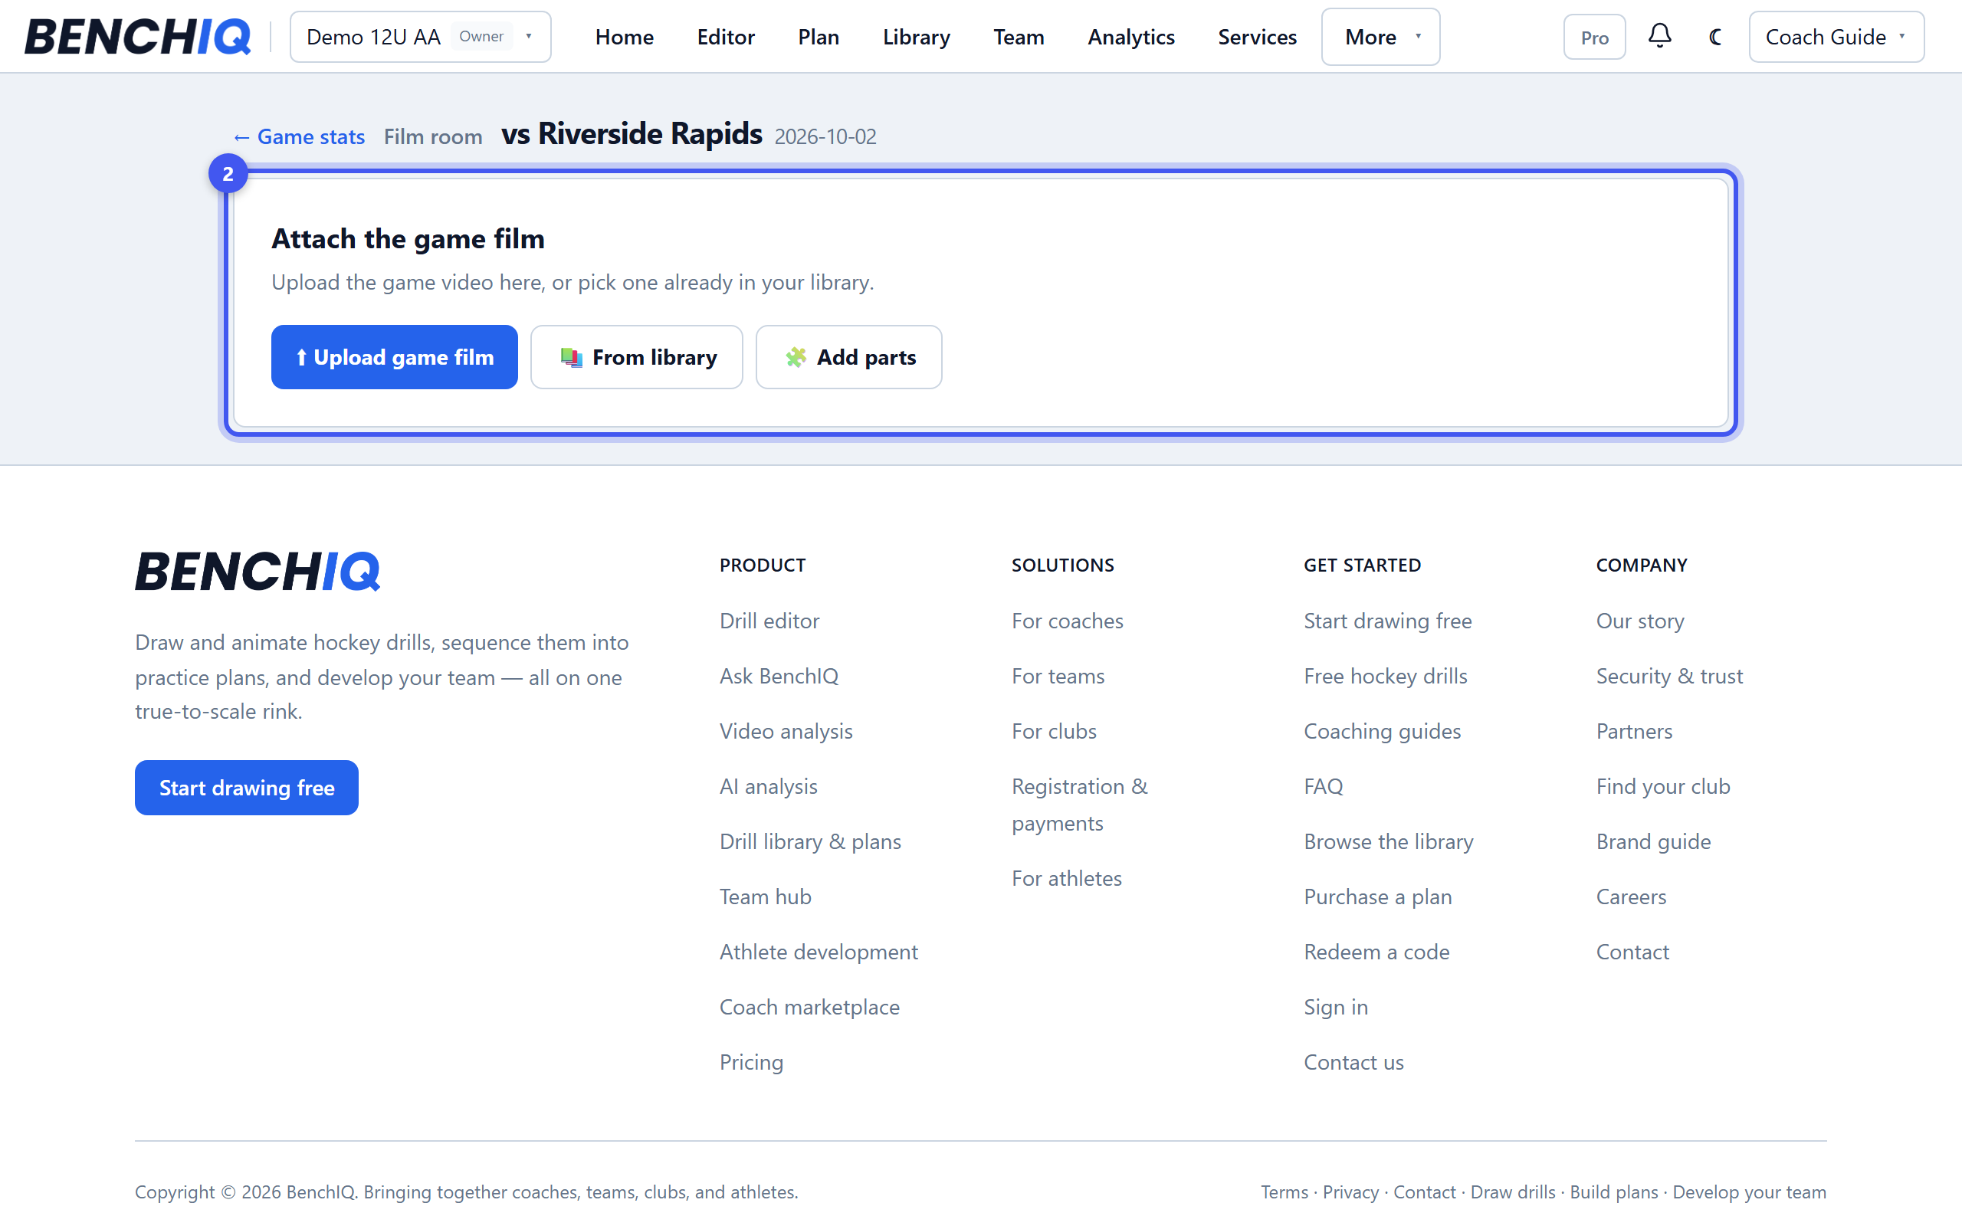Open Ask BenchIQ link
The height and width of the screenshot is (1226, 1962).
click(779, 675)
